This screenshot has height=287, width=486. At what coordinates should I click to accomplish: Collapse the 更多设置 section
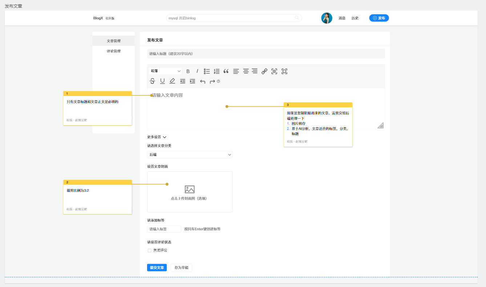[157, 137]
